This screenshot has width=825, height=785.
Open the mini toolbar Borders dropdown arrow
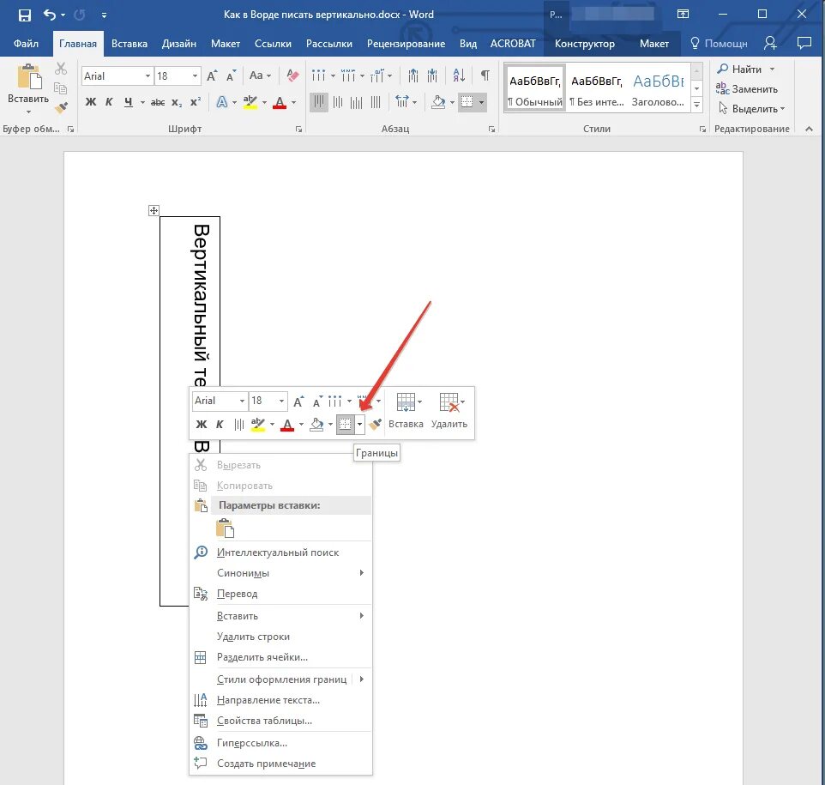coord(360,425)
